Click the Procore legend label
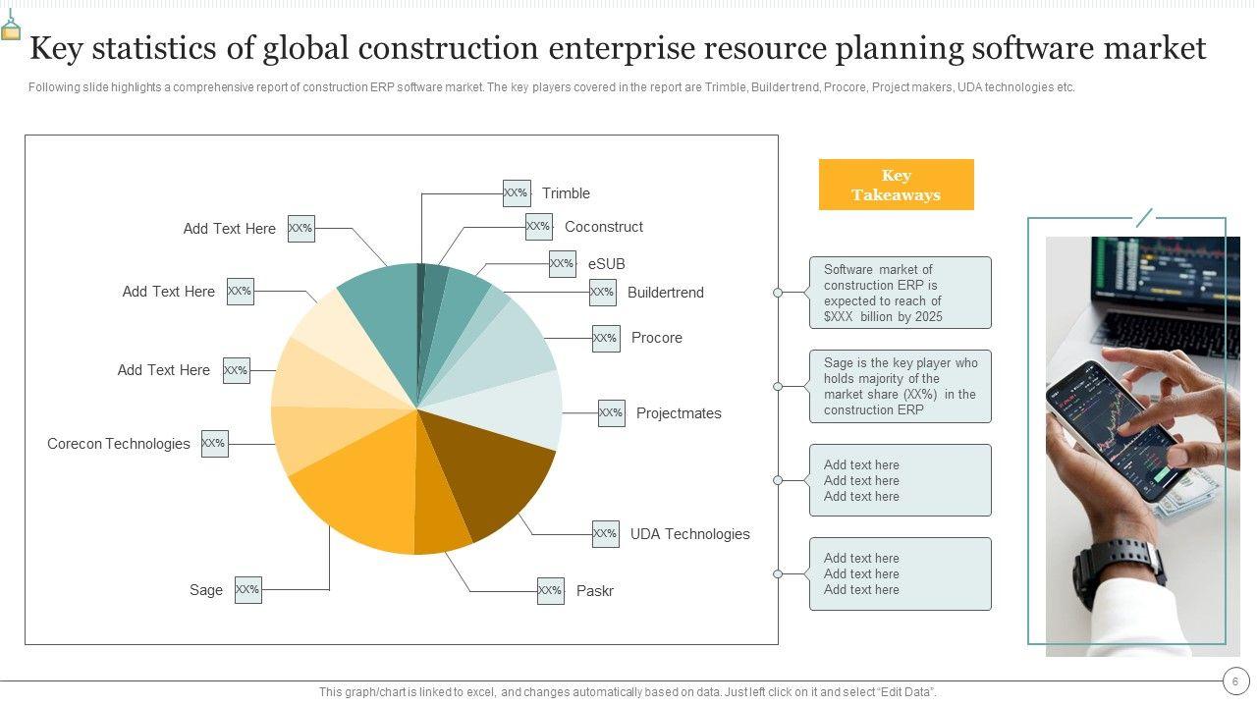 coord(656,338)
